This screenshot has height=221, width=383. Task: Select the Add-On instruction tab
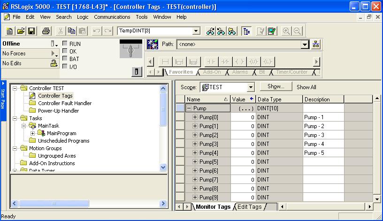point(212,72)
